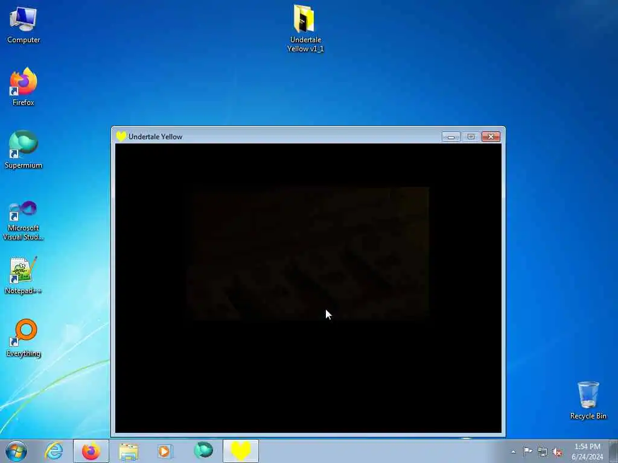
Task: Select the Microsoft Visual Studio shortcut
Action: pyautogui.click(x=24, y=221)
